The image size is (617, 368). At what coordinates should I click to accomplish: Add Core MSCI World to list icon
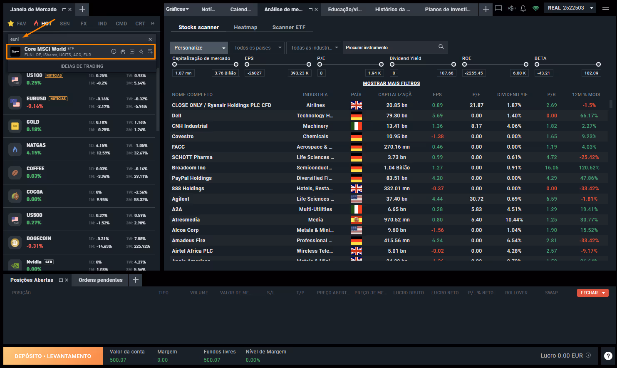(150, 52)
